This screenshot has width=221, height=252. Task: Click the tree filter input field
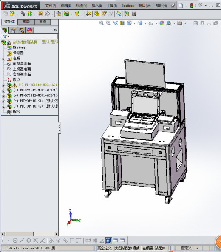tap(34, 37)
